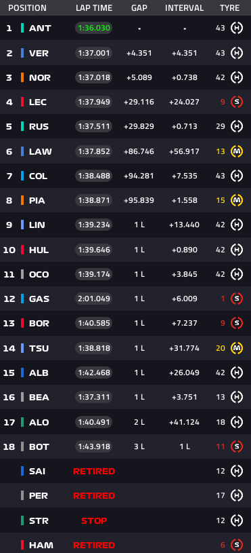Click the medium tyre icon for TSU

click(x=237, y=348)
